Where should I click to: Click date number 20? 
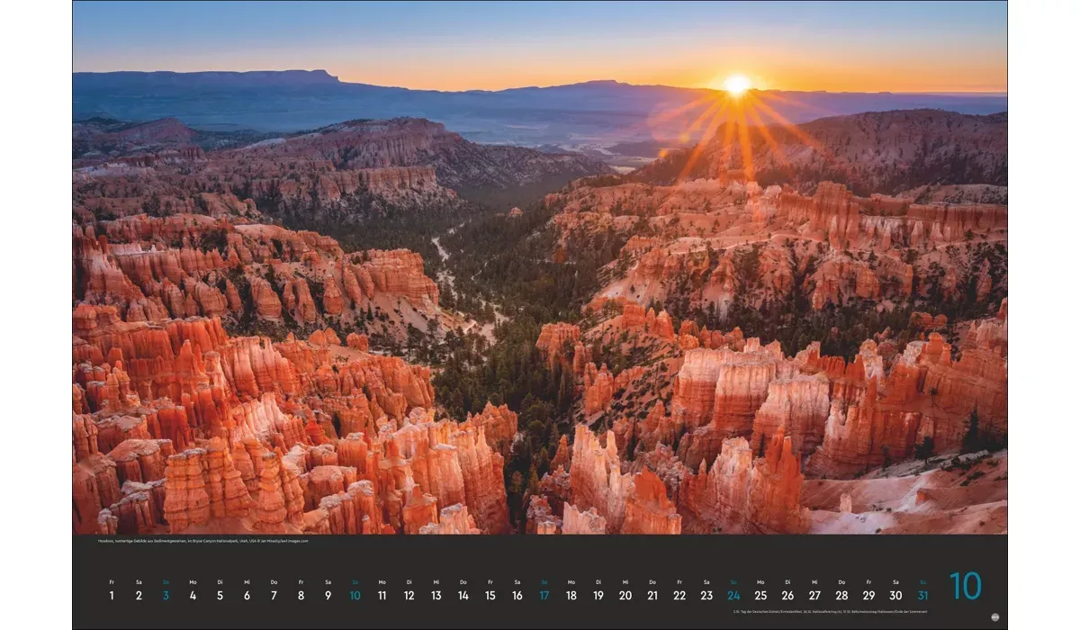(625, 596)
